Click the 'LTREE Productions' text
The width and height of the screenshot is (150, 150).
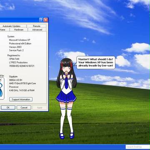coord(18,62)
